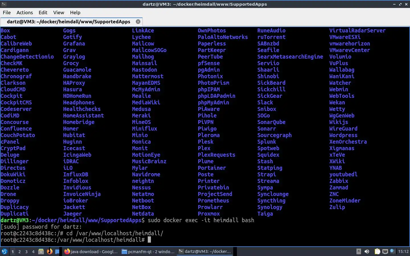
Task: Click the Duplicati directory name
Action: (15, 214)
